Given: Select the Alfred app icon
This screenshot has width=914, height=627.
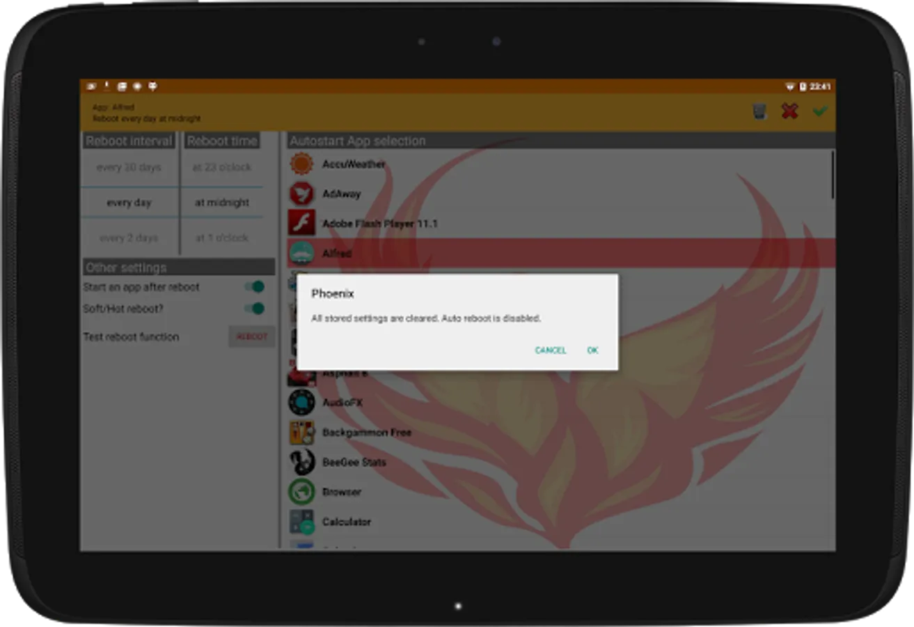Looking at the screenshot, I should pyautogui.click(x=301, y=253).
